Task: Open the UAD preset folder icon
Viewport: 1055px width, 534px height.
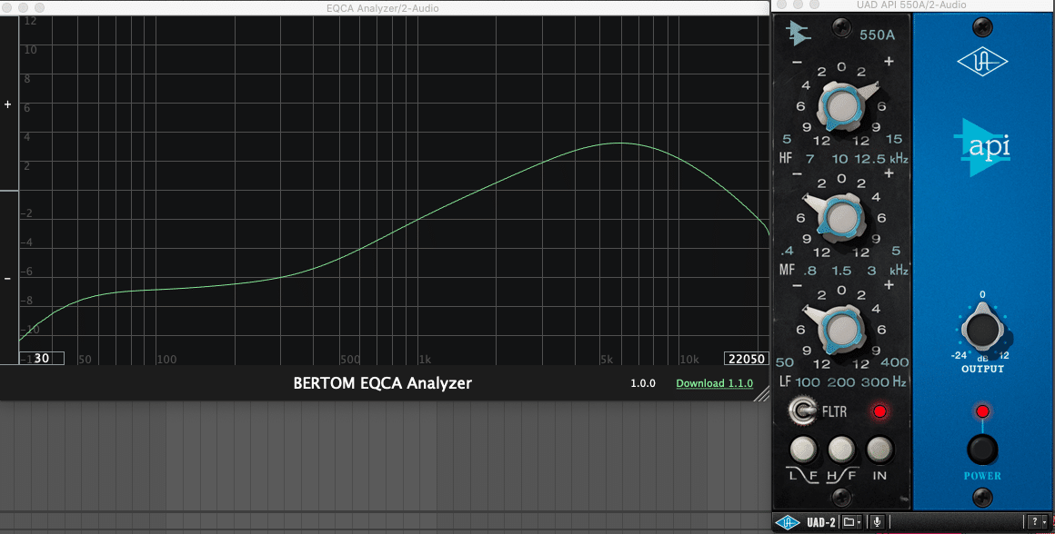Action: click(849, 522)
